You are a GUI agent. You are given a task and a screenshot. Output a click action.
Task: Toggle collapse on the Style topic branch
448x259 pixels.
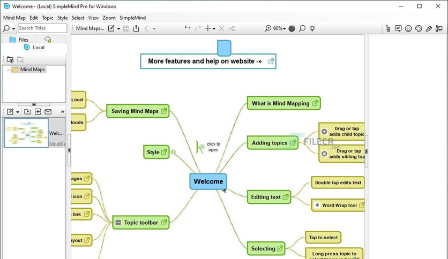tap(174, 152)
